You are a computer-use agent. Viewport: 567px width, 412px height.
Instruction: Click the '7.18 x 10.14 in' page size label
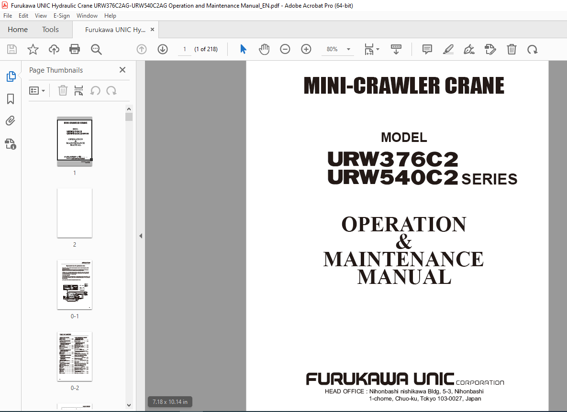tap(170, 401)
